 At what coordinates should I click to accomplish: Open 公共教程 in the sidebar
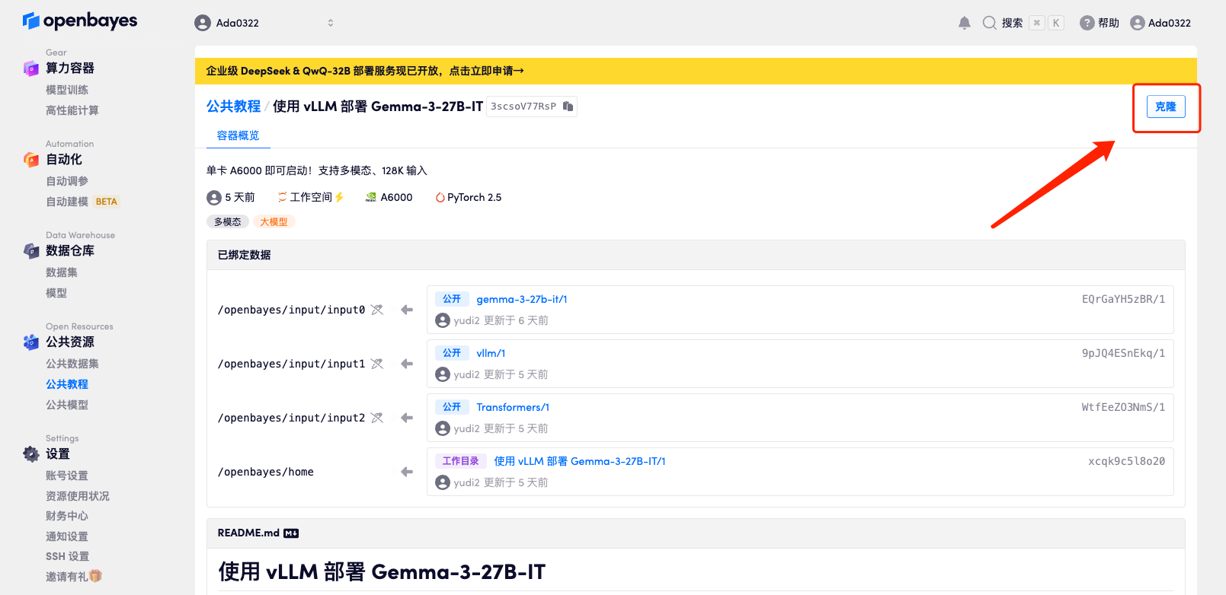click(x=67, y=384)
